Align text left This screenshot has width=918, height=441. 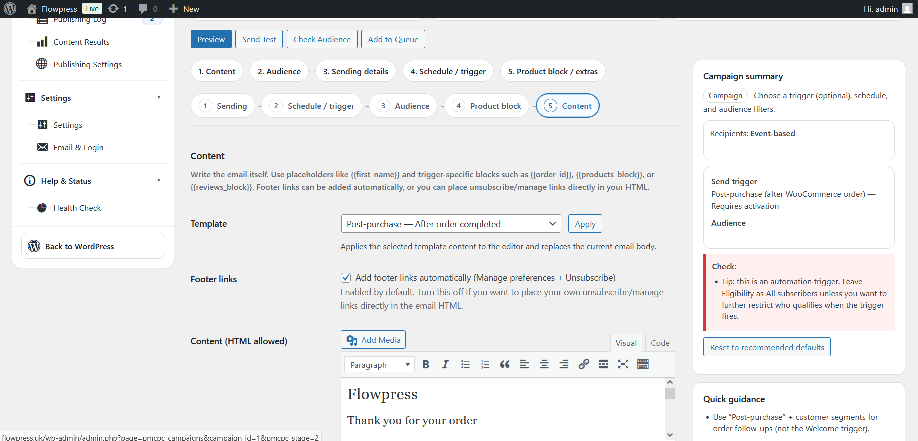(x=524, y=364)
